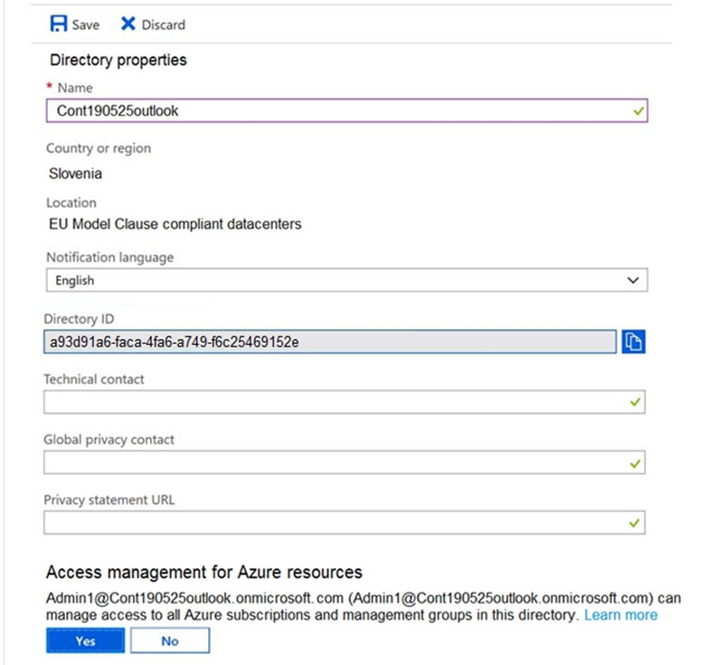The image size is (708, 665).
Task: Click the Directory ID label
Action: click(79, 319)
